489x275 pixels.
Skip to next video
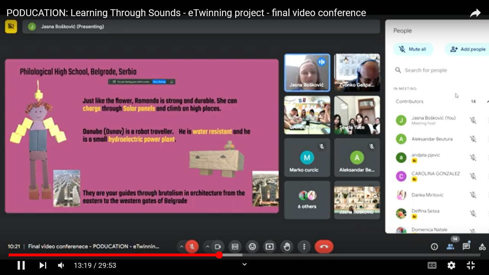43,265
